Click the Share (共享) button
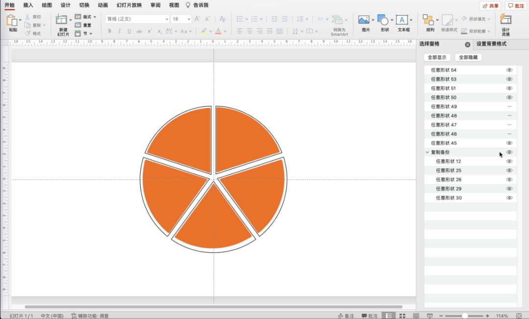 pos(490,6)
